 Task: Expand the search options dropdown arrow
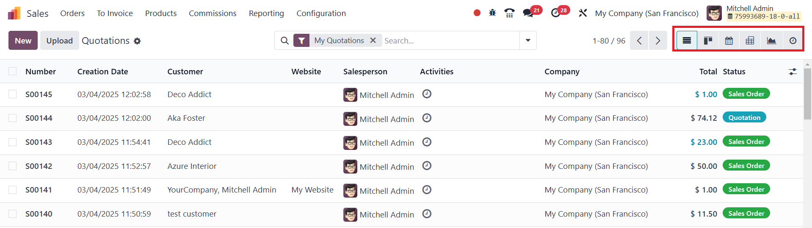[528, 41]
